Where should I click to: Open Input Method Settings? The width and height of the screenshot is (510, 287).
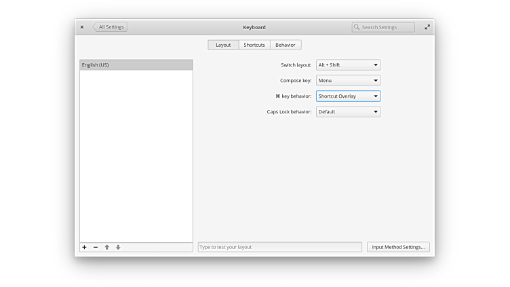click(398, 247)
